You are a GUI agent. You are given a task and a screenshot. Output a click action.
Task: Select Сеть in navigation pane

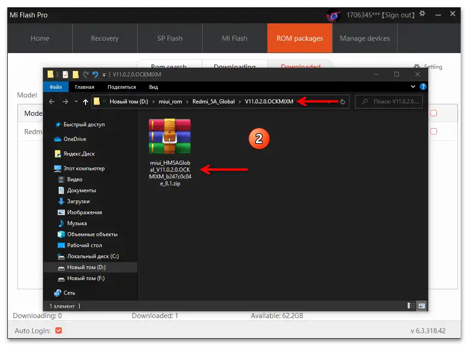point(65,293)
